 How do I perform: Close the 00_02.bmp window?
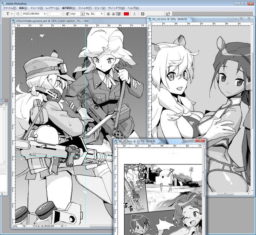click(249, 18)
